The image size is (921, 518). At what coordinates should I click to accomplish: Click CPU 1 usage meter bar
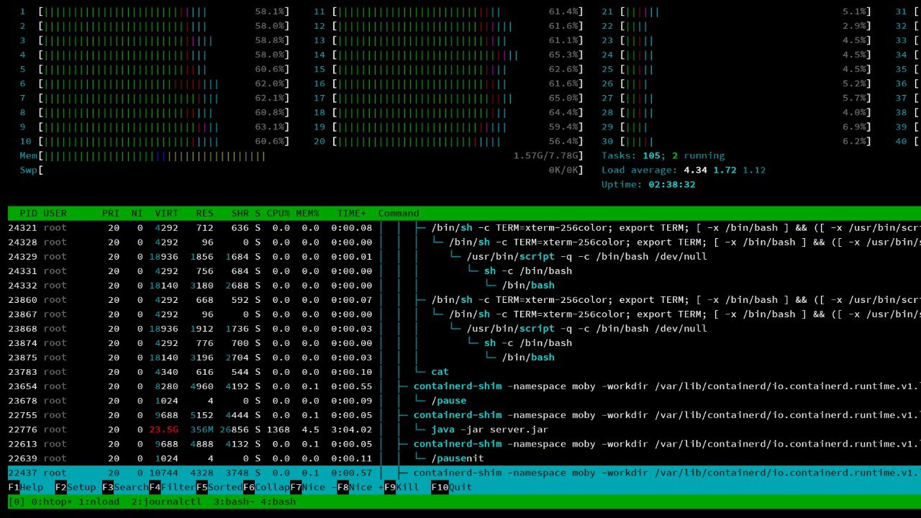click(x=163, y=12)
